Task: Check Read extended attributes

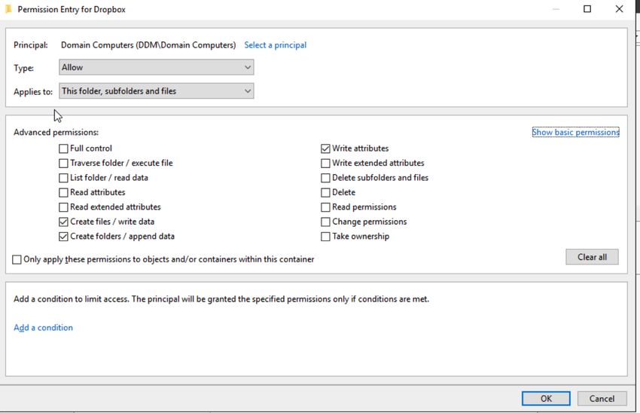Action: click(x=63, y=207)
